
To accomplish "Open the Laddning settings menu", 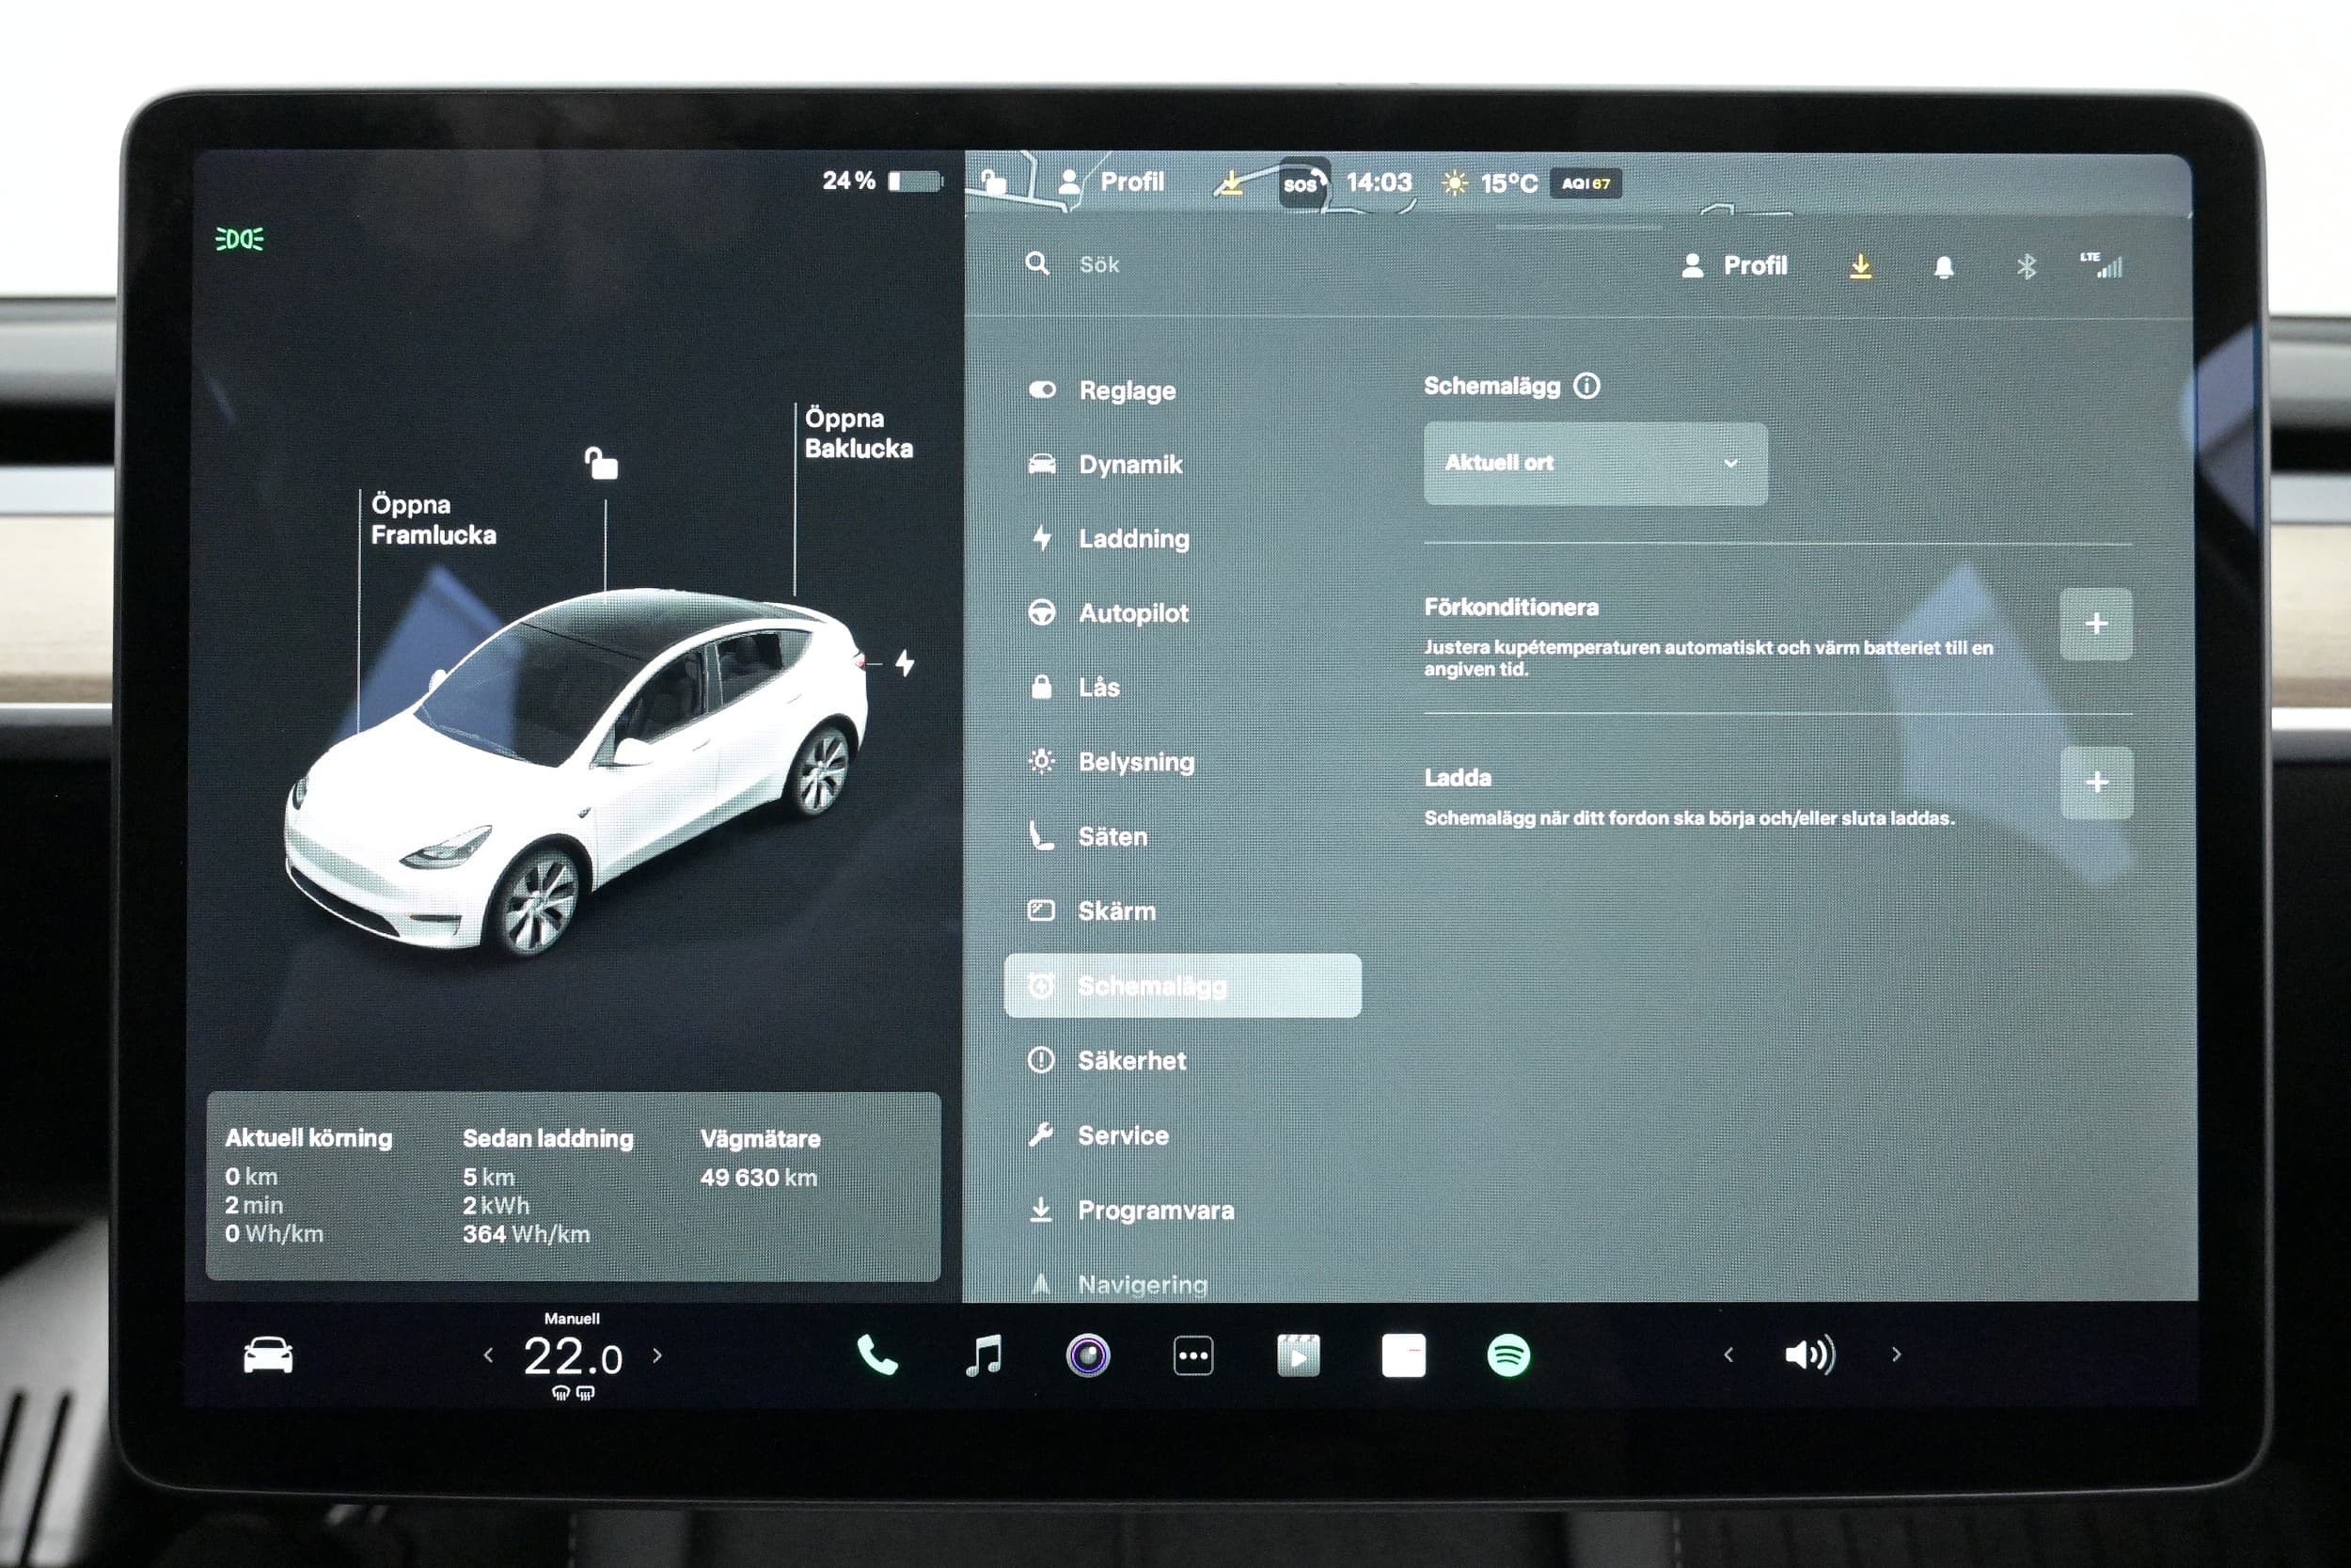I will (1132, 539).
